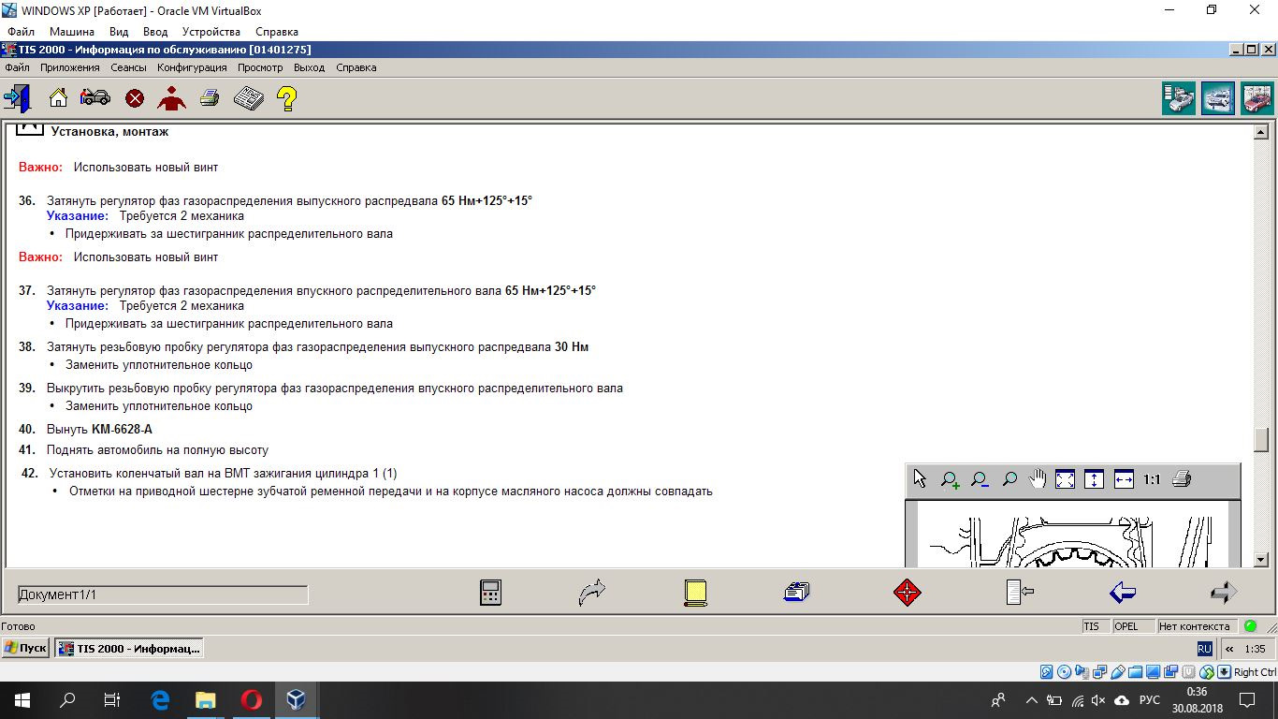Click the red car application icon
Screen dimensions: 1278x719
tap(1257, 98)
